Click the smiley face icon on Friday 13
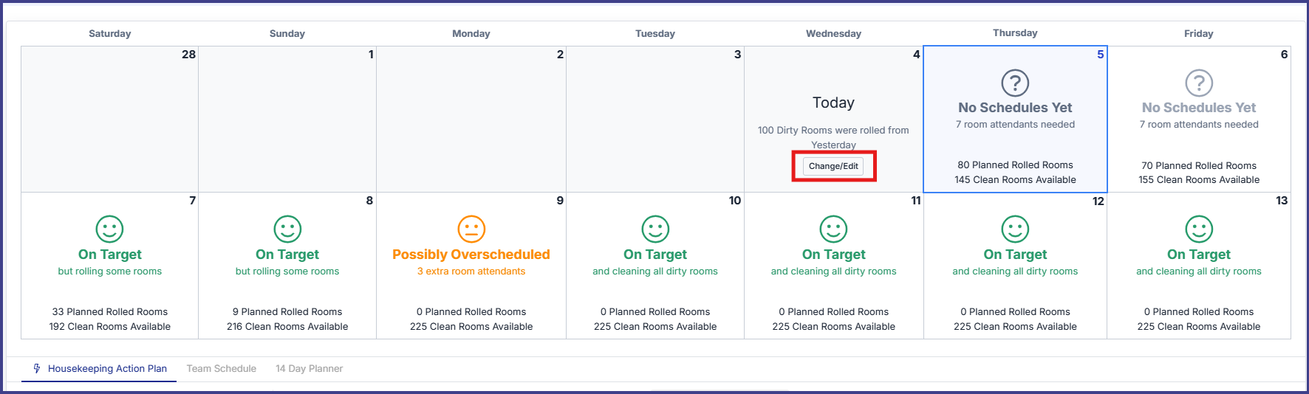 coord(1199,229)
